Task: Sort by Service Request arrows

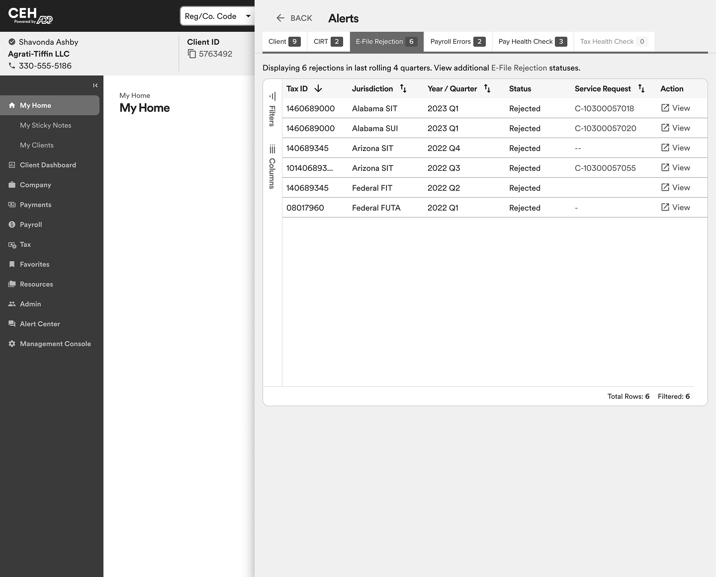Action: point(641,88)
